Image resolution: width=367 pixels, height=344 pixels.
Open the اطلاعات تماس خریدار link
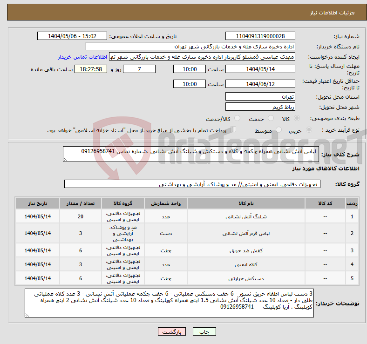(x=82, y=57)
